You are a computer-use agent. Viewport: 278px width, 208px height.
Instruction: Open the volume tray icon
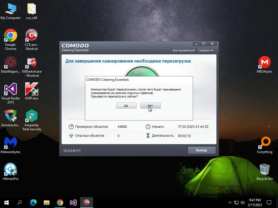coord(243,203)
